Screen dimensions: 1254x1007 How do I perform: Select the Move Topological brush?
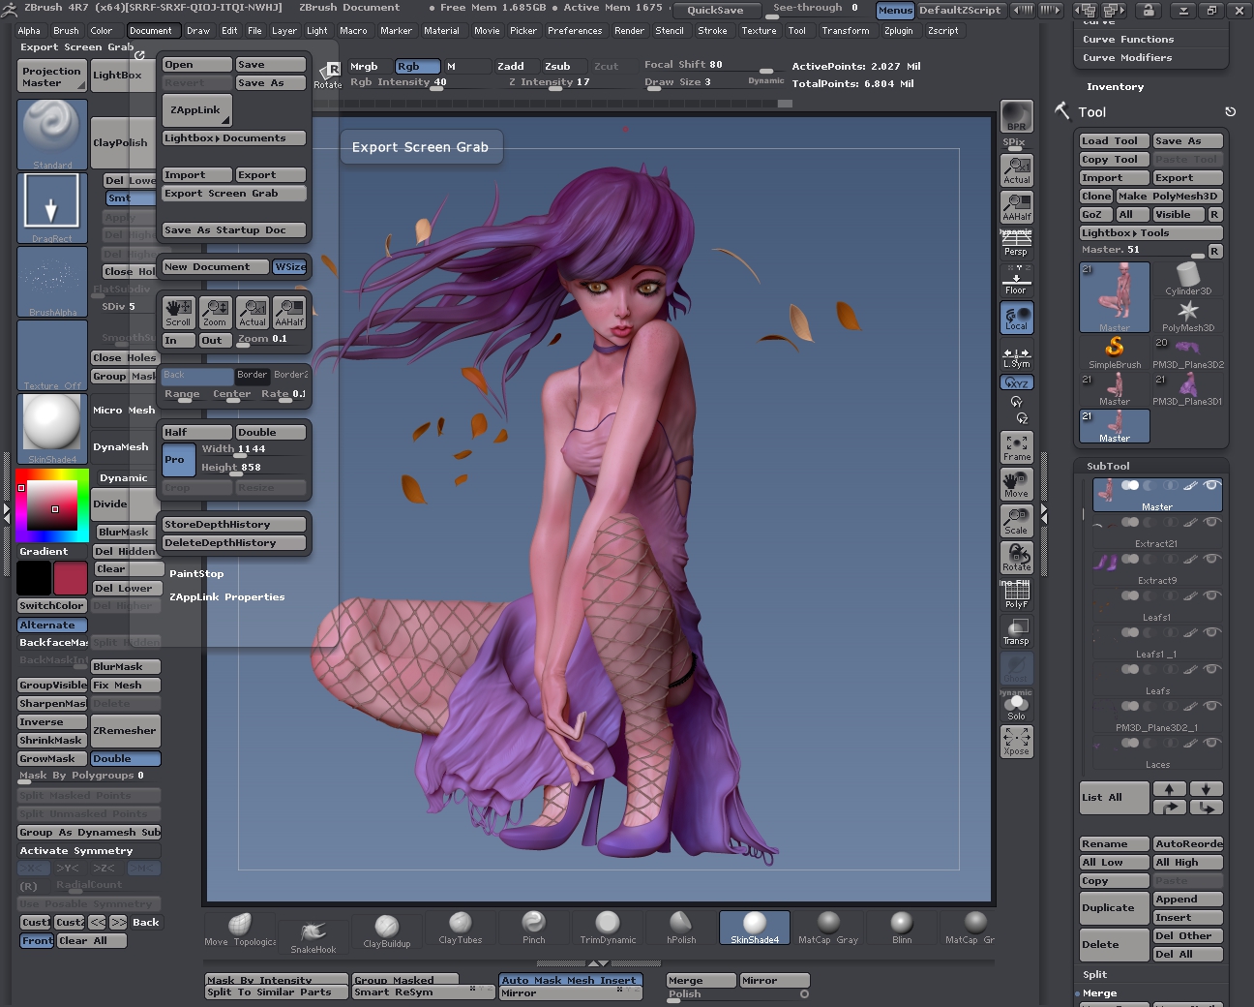[240, 928]
